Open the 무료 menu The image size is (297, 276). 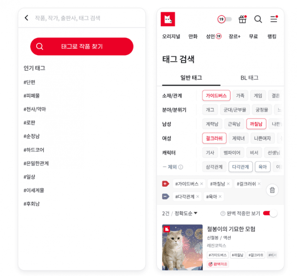[253, 36]
